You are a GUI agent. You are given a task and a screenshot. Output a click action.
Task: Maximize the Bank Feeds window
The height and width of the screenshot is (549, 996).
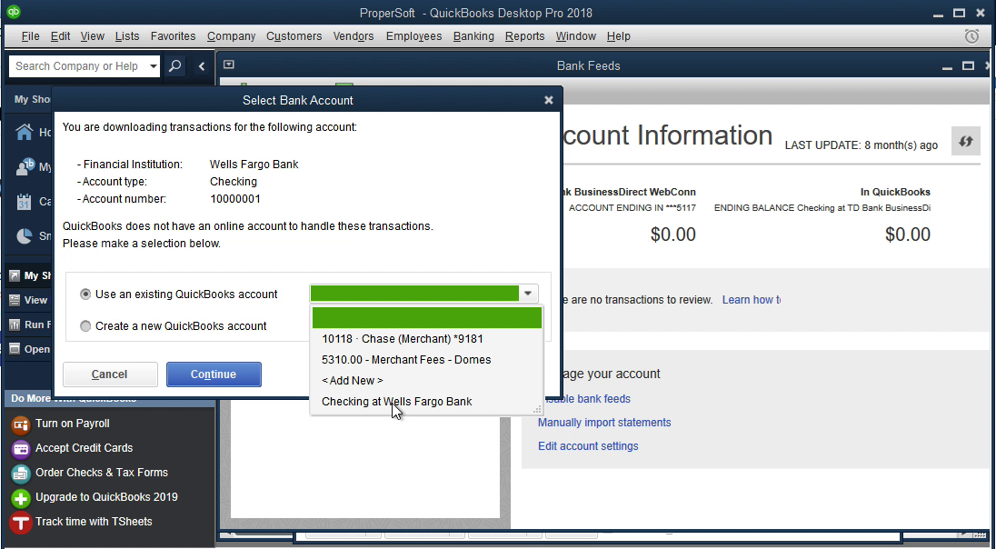[x=968, y=66]
